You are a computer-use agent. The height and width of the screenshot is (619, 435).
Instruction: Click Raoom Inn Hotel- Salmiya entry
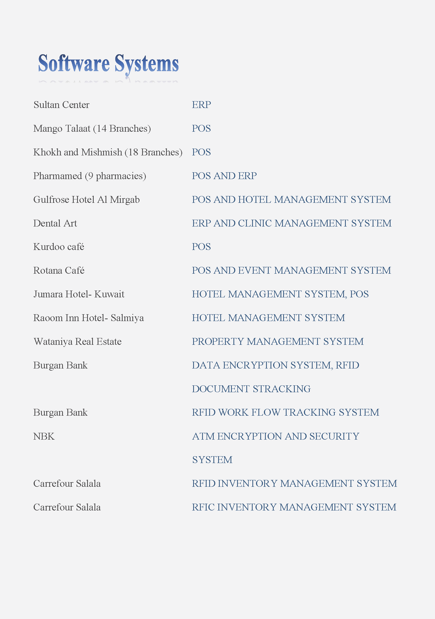88,318
